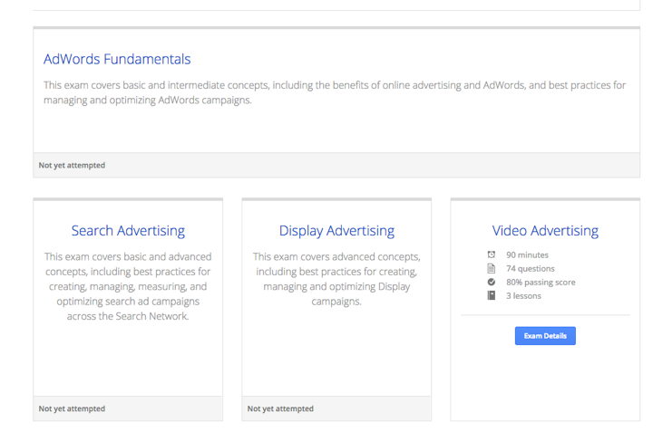Click the '80% passing score' label
The image size is (653, 432).
pos(541,283)
